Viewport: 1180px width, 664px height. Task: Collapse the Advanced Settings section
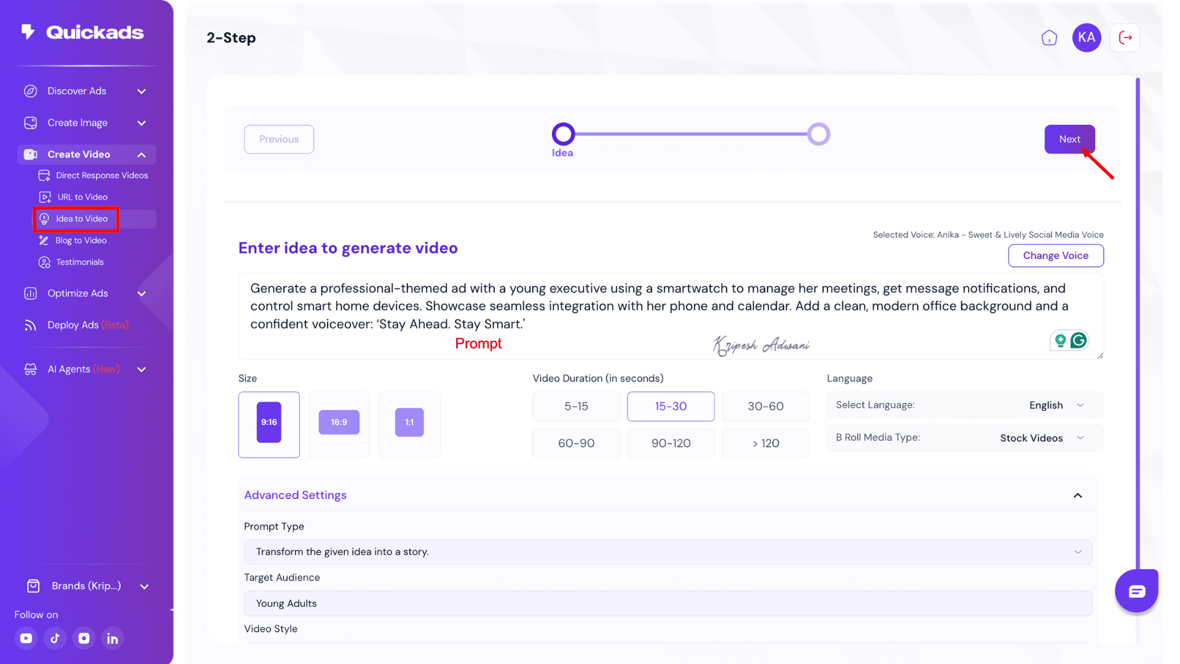[x=1077, y=496]
